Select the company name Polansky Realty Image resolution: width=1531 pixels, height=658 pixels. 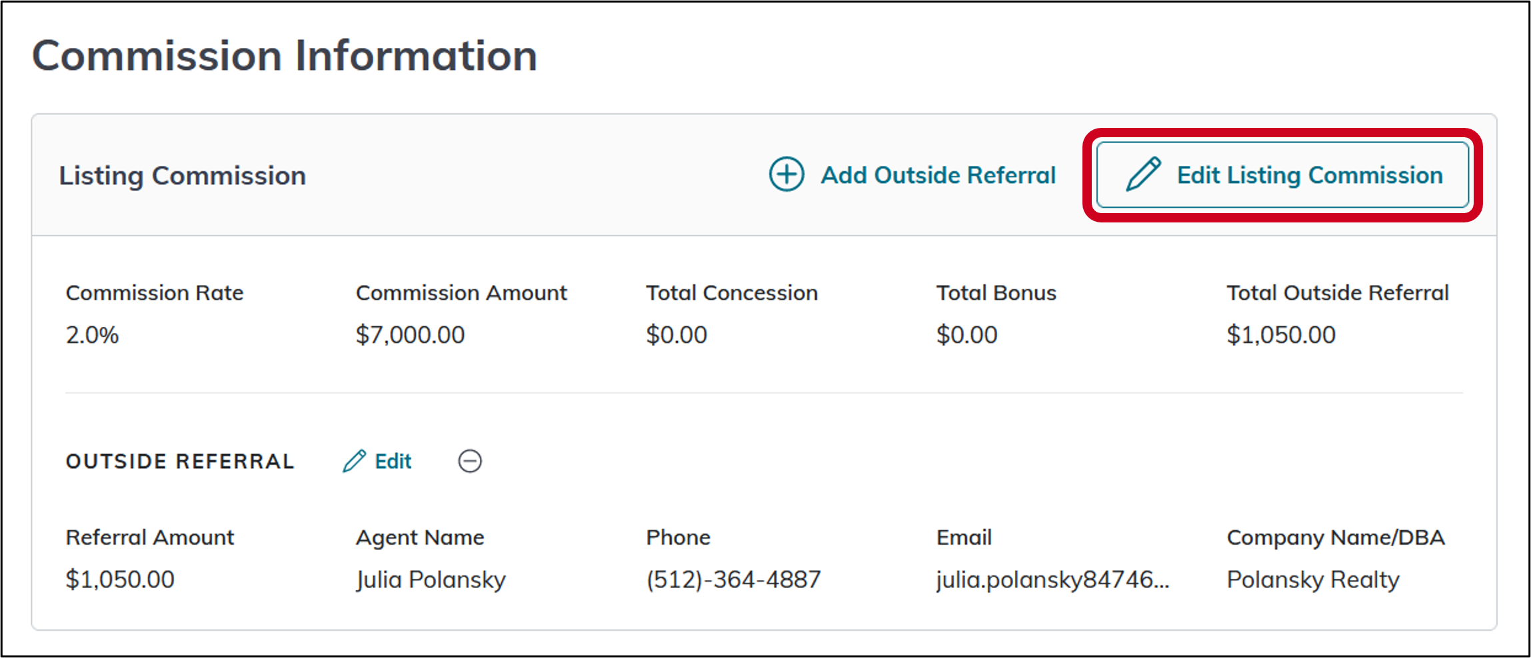click(1312, 580)
